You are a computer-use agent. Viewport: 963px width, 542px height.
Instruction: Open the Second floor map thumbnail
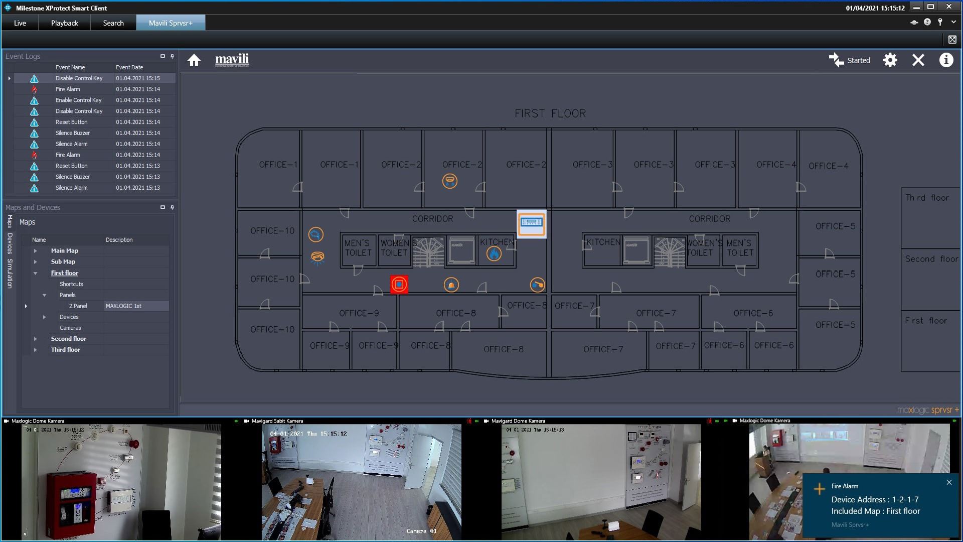[x=931, y=279]
